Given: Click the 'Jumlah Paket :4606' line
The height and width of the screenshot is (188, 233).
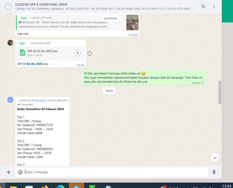Looking at the screenshot, I should point(30,133).
